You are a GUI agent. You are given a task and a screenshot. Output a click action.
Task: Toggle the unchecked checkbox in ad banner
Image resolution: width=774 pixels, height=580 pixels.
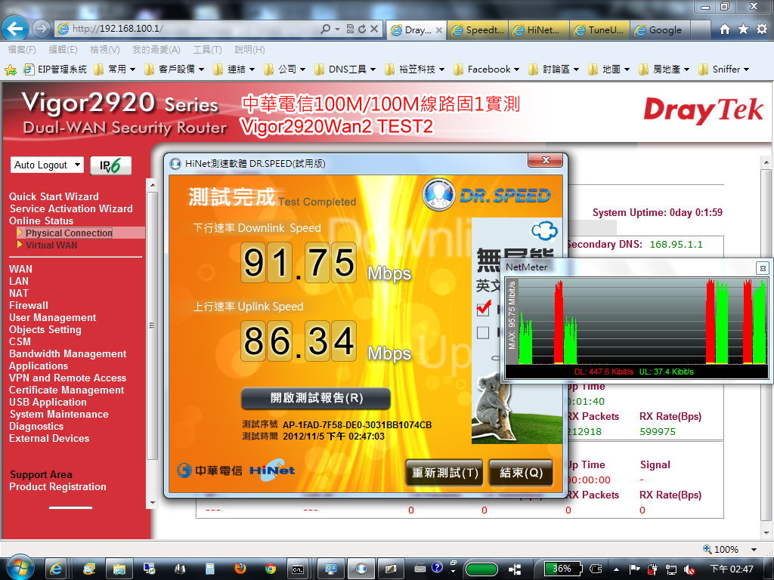pos(483,333)
